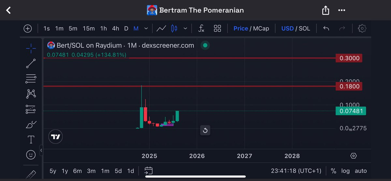
Task: Set date range to 1y
Action: point(65,171)
